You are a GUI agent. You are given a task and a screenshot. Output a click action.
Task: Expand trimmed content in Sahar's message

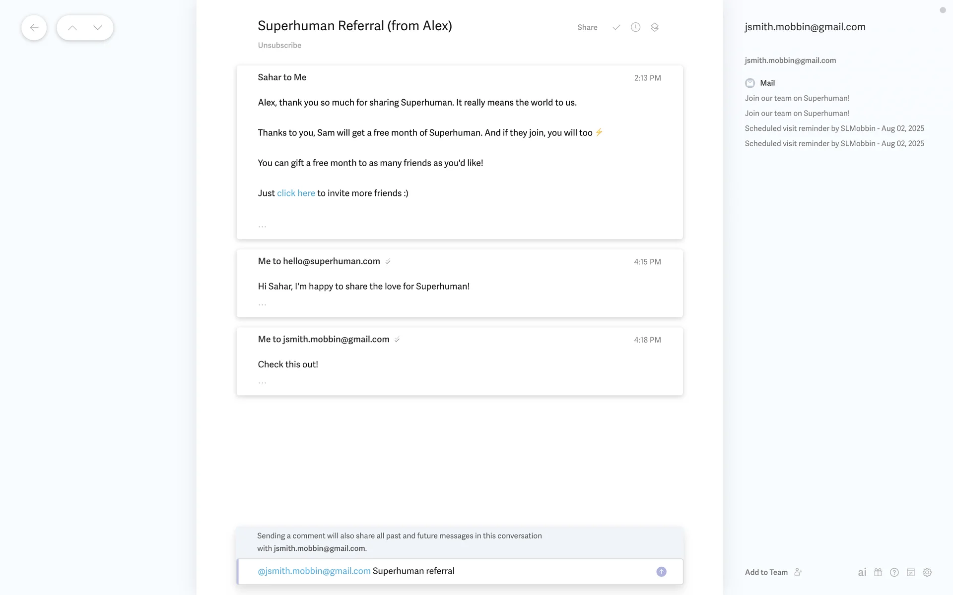click(x=262, y=227)
